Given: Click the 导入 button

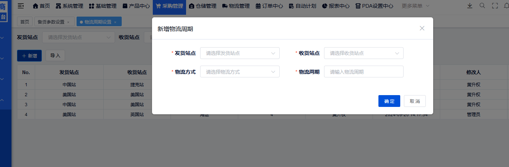Looking at the screenshot, I should (x=55, y=56).
